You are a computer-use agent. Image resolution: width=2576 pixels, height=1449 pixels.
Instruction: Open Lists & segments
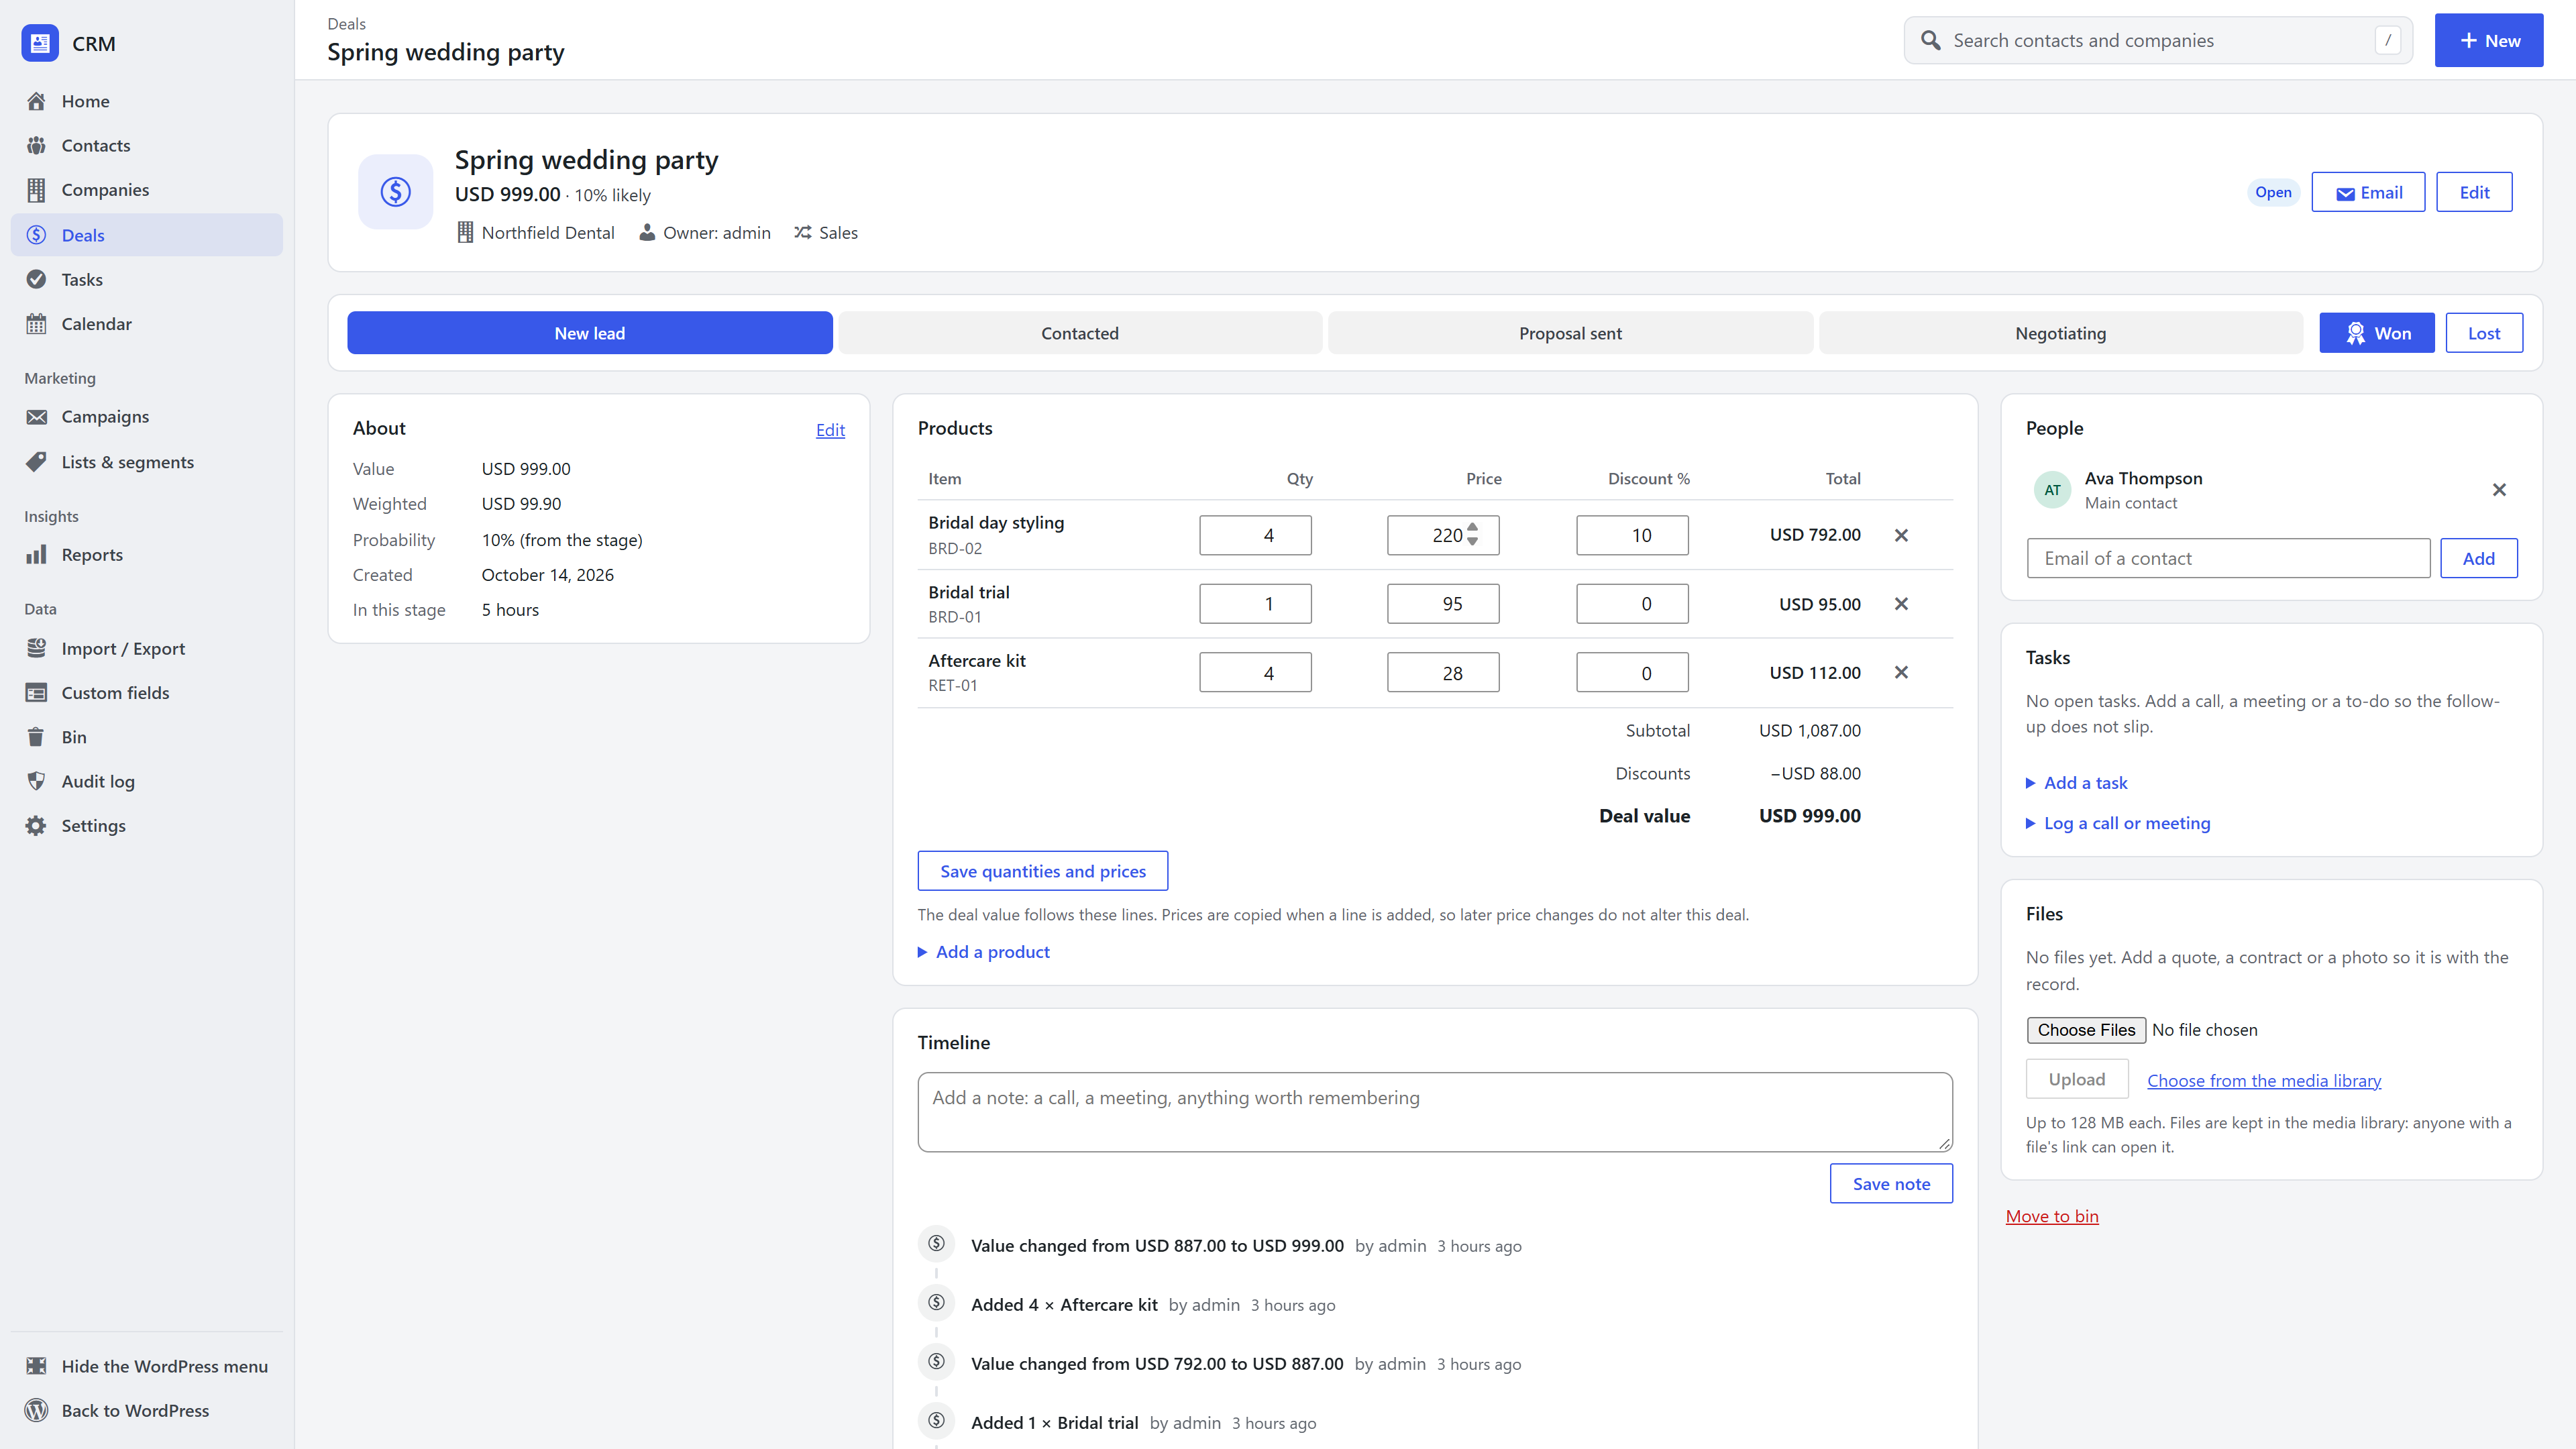146,462
